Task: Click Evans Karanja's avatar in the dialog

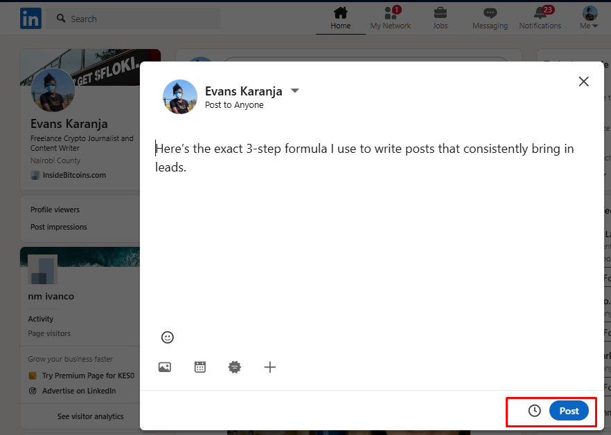Action: [x=180, y=97]
